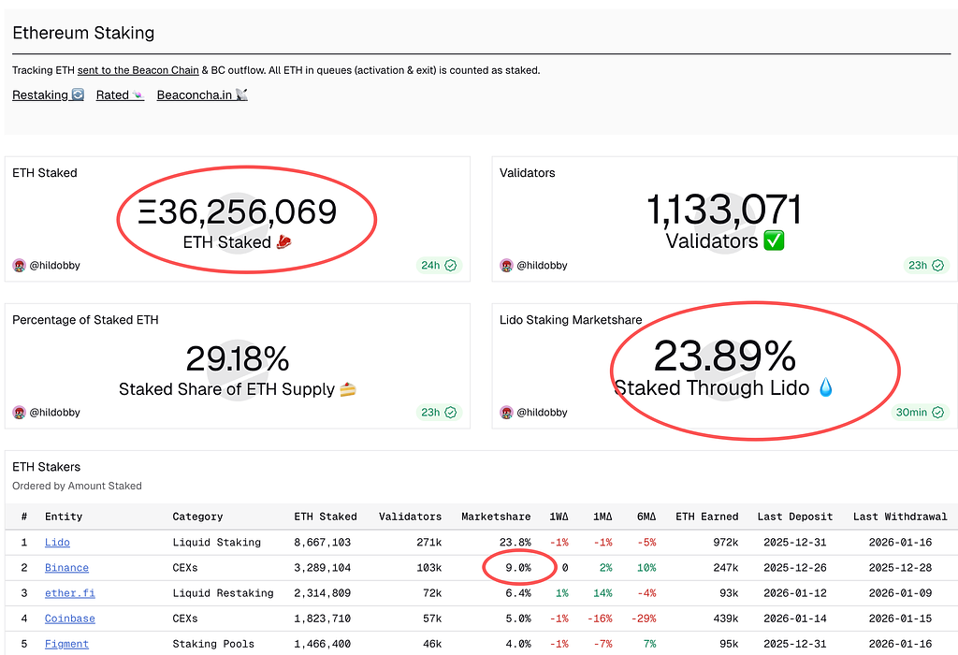
Task: Click 23h check icon in Percentage of Staked ETH card
Action: click(x=451, y=413)
